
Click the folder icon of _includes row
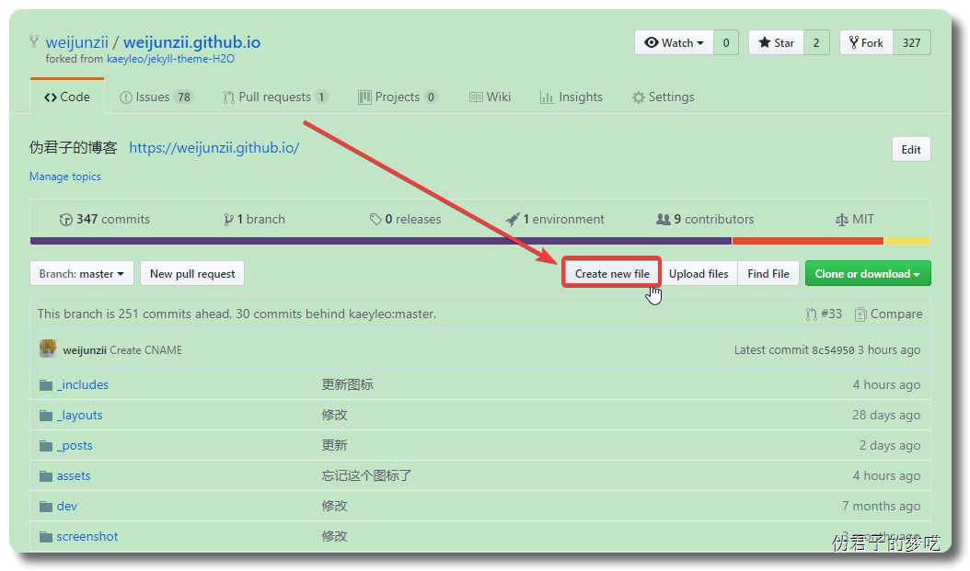click(46, 385)
